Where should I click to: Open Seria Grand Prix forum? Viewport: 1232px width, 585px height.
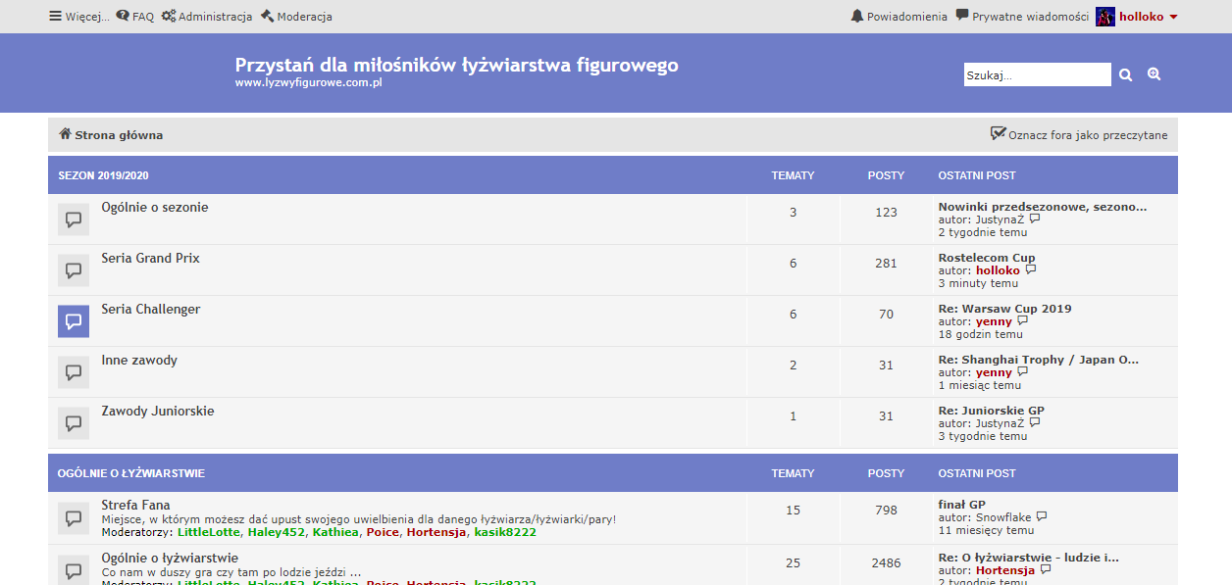(150, 259)
